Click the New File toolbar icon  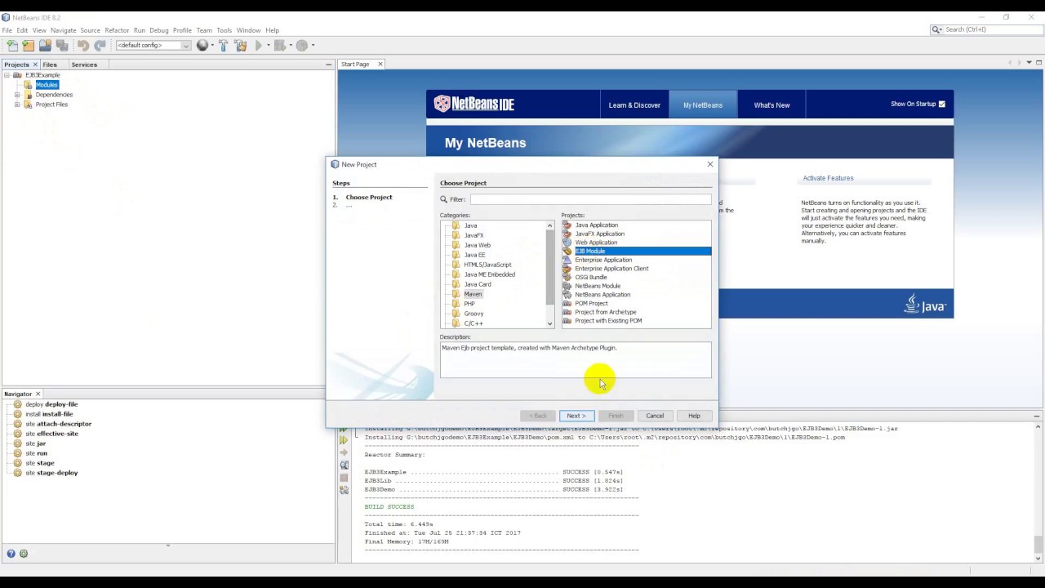[11, 46]
